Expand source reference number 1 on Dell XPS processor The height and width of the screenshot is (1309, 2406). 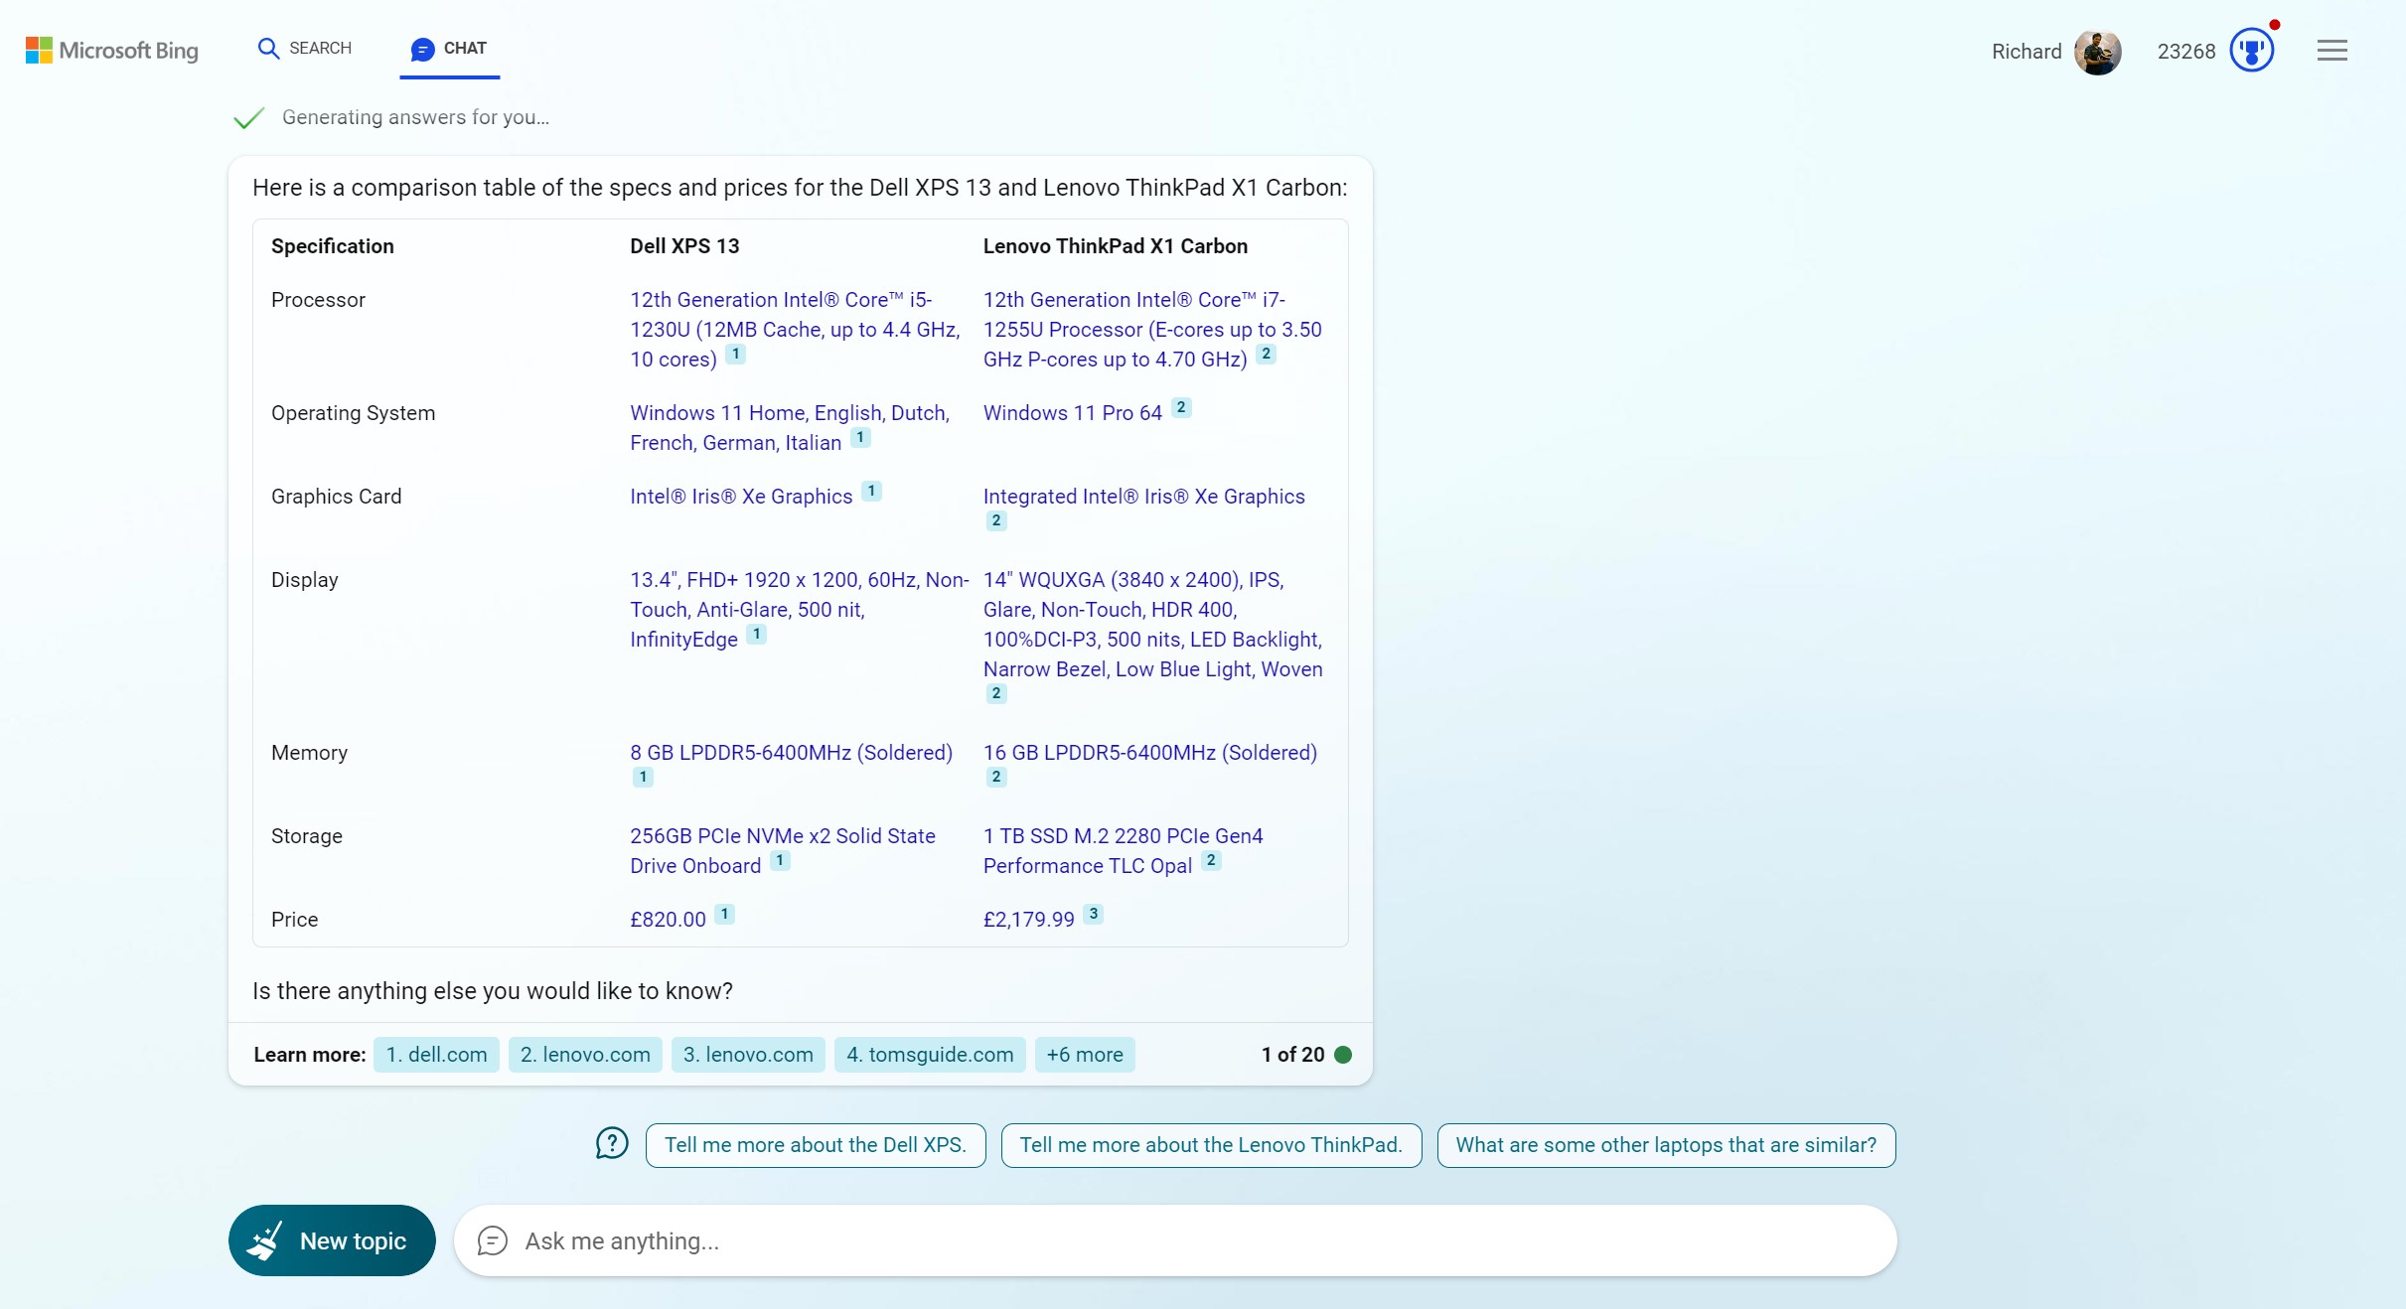pyautogui.click(x=736, y=355)
